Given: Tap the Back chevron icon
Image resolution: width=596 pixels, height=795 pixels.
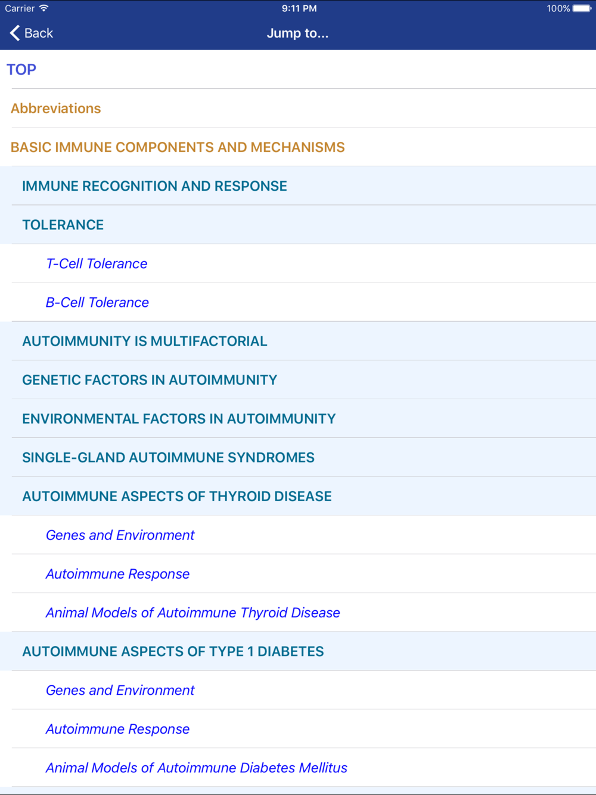Looking at the screenshot, I should pos(15,33).
